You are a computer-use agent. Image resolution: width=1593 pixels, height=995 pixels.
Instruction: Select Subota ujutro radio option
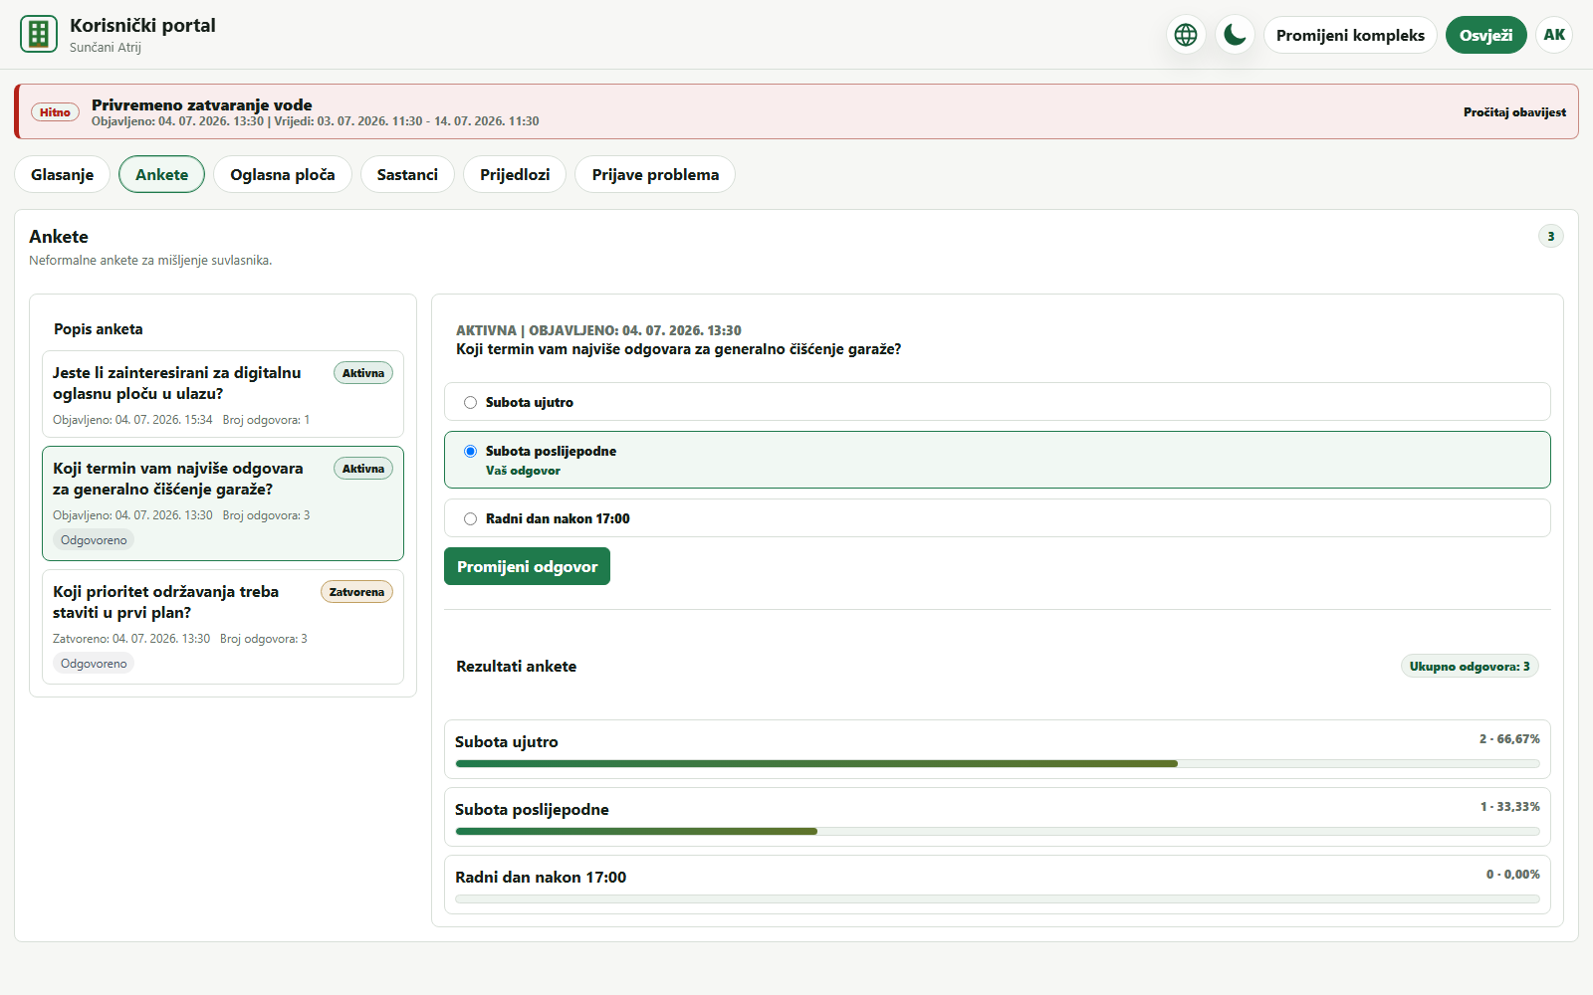tap(470, 402)
